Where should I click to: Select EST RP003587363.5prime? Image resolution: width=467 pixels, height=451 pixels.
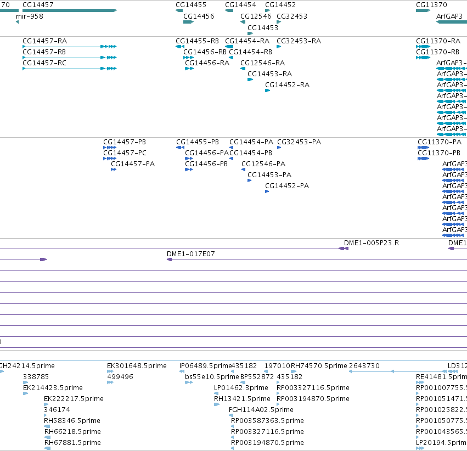pyautogui.click(x=267, y=421)
